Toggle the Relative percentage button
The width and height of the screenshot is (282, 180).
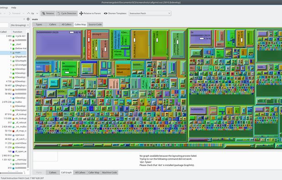tap(48, 13)
